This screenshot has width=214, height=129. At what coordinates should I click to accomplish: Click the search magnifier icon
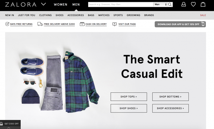170,5
